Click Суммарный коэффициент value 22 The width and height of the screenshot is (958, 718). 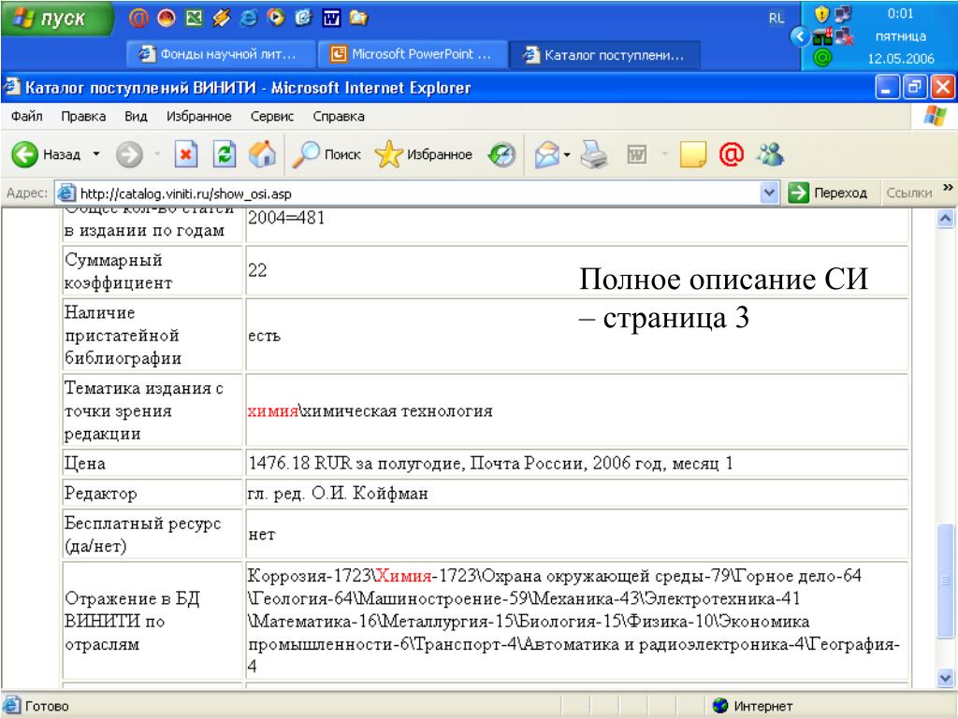(257, 270)
